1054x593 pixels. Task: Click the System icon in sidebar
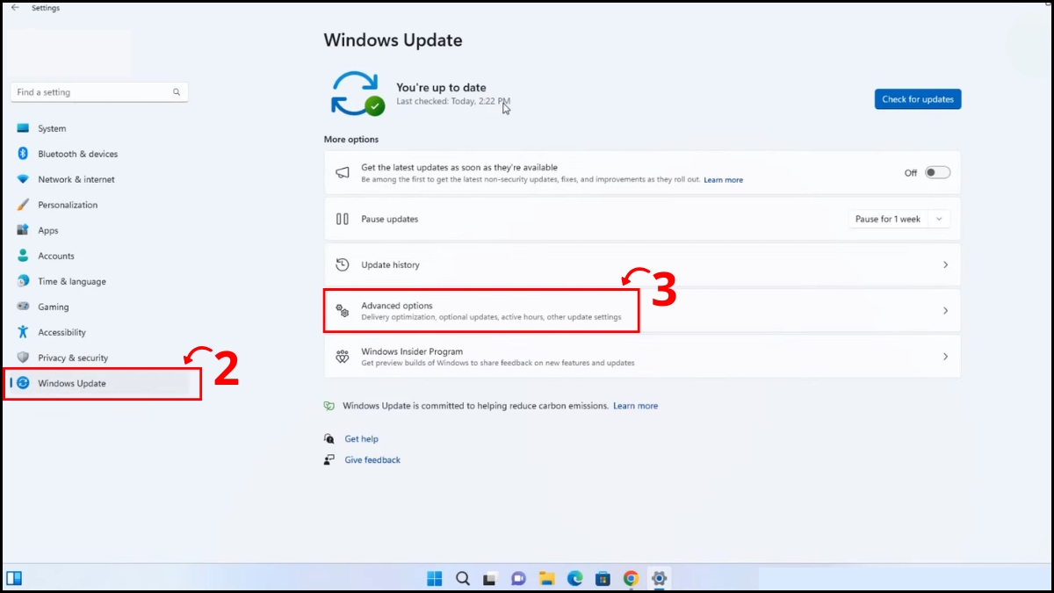23,128
